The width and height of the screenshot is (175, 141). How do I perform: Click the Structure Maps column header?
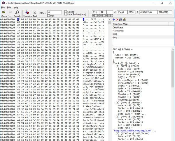pos(141,24)
